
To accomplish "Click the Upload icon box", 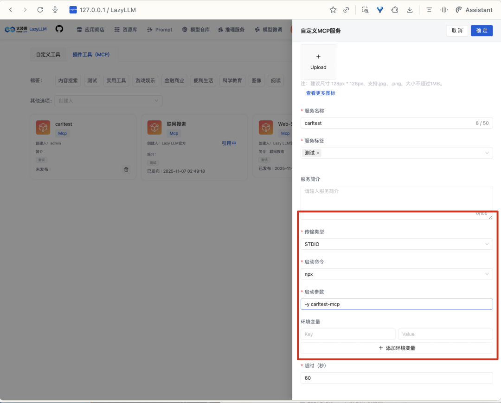I will 318,62.
